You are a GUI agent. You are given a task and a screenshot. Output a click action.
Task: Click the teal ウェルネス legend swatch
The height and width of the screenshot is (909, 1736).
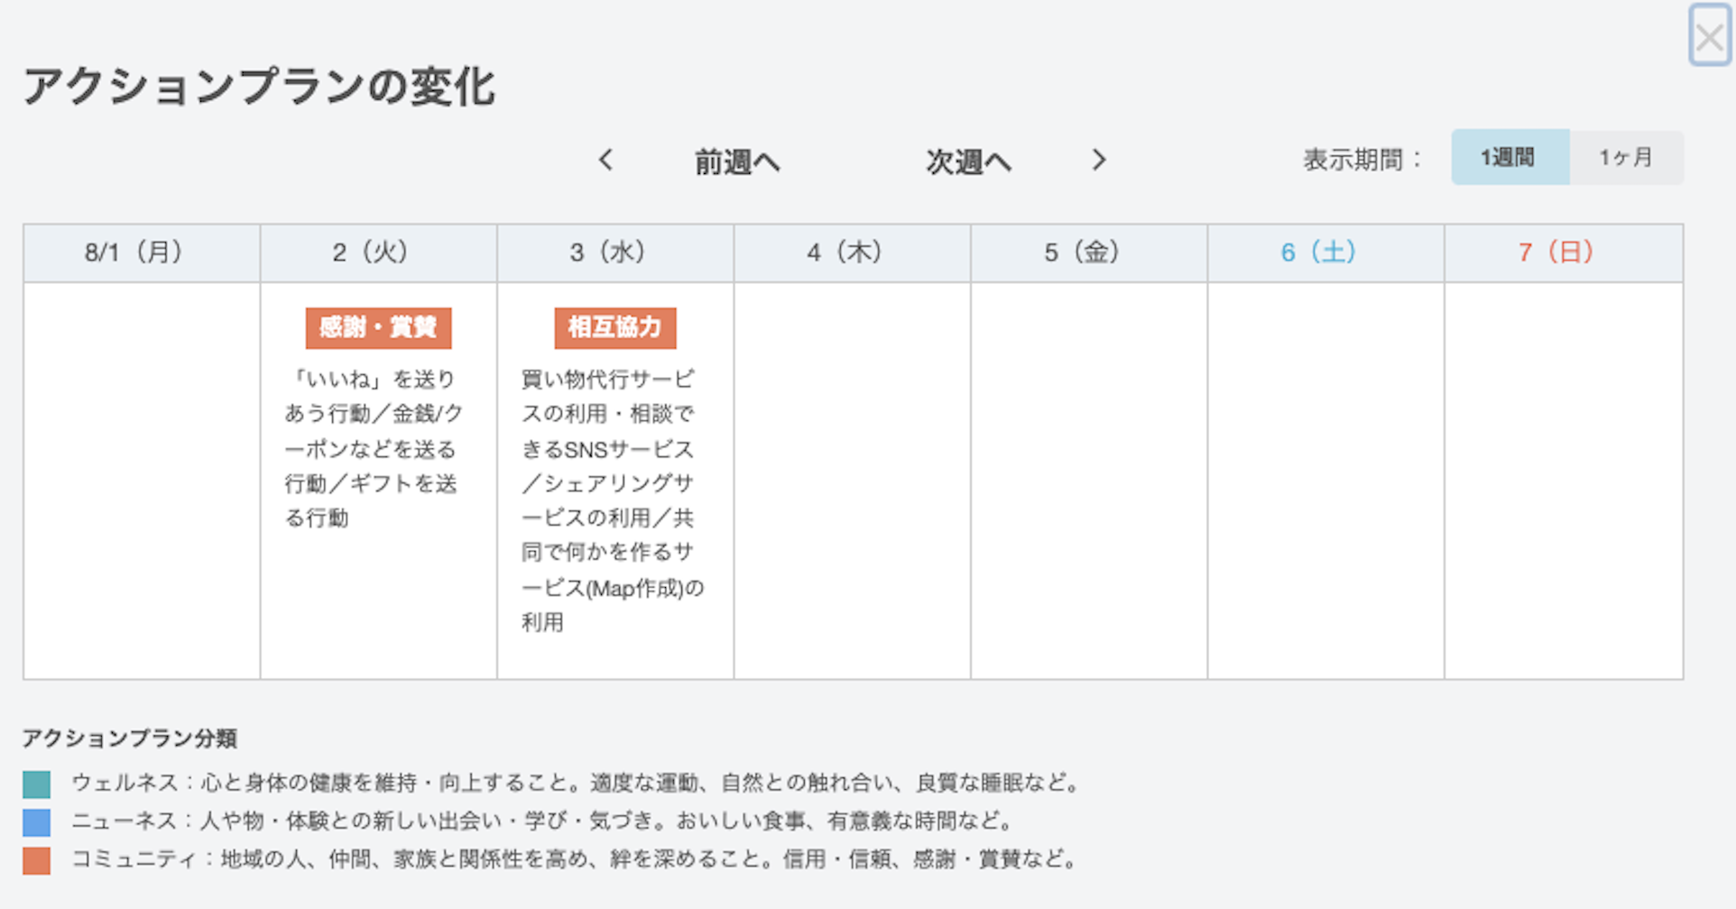tap(37, 784)
